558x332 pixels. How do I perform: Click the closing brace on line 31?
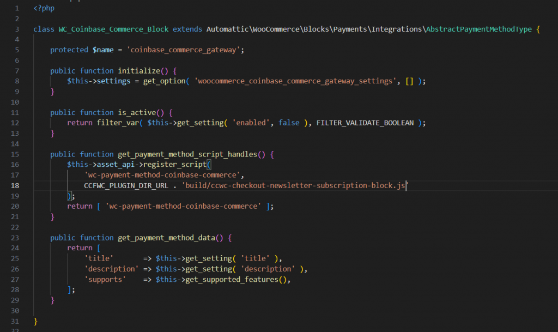34,321
